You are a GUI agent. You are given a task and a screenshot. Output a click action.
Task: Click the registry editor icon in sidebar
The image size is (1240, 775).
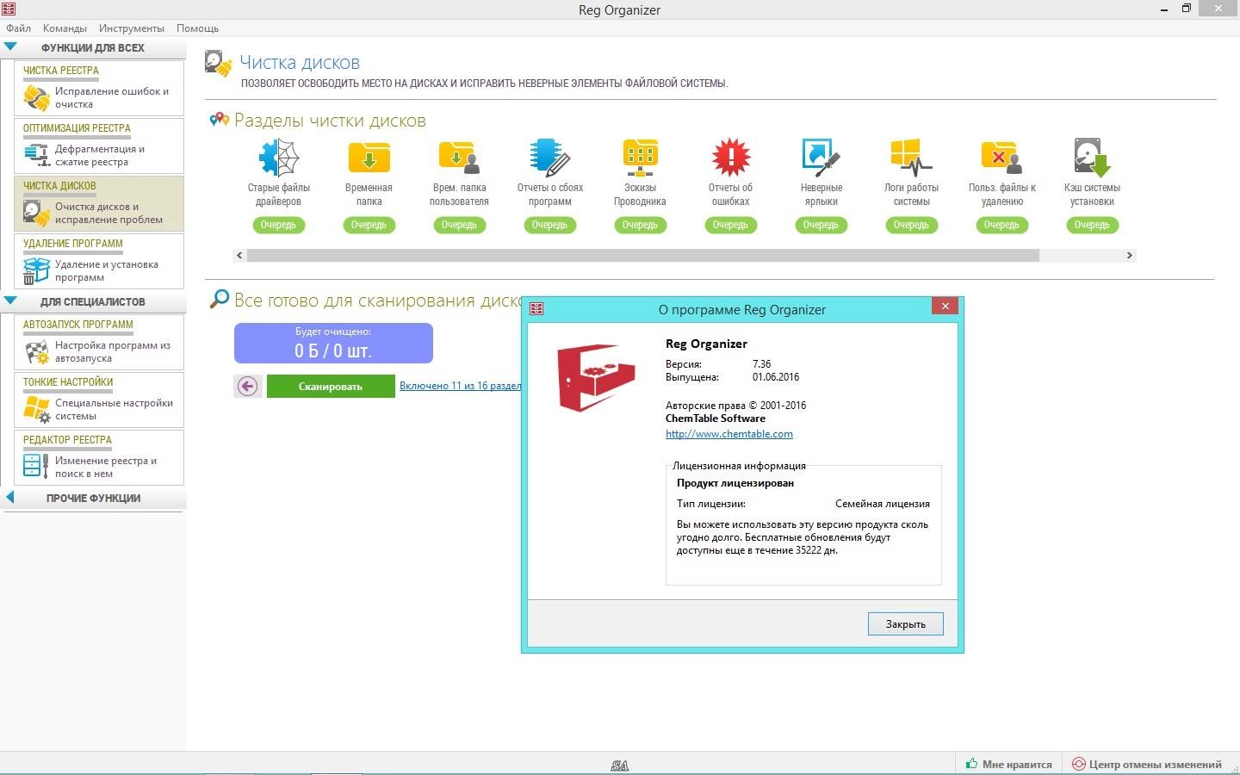36,466
